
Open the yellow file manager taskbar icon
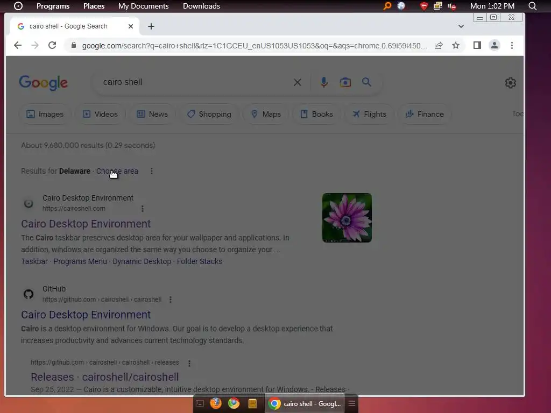(252, 403)
